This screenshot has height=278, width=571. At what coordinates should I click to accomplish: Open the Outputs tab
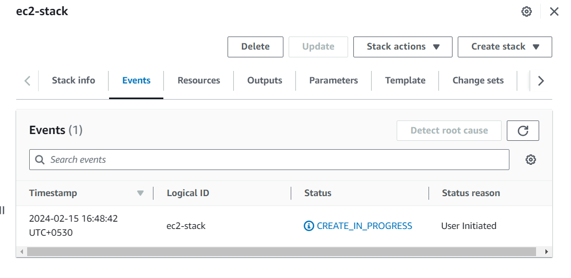pos(265,80)
